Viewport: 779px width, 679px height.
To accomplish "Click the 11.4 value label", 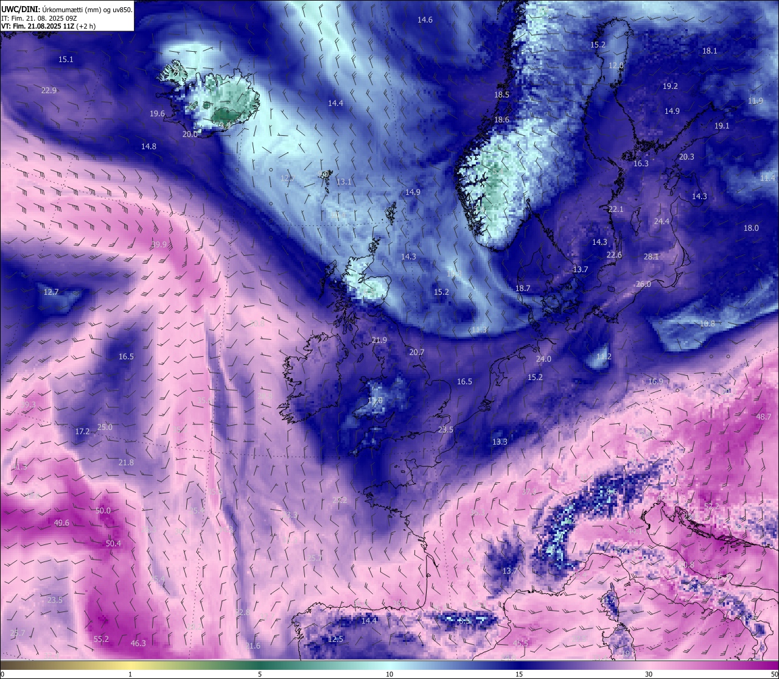I will (x=767, y=178).
